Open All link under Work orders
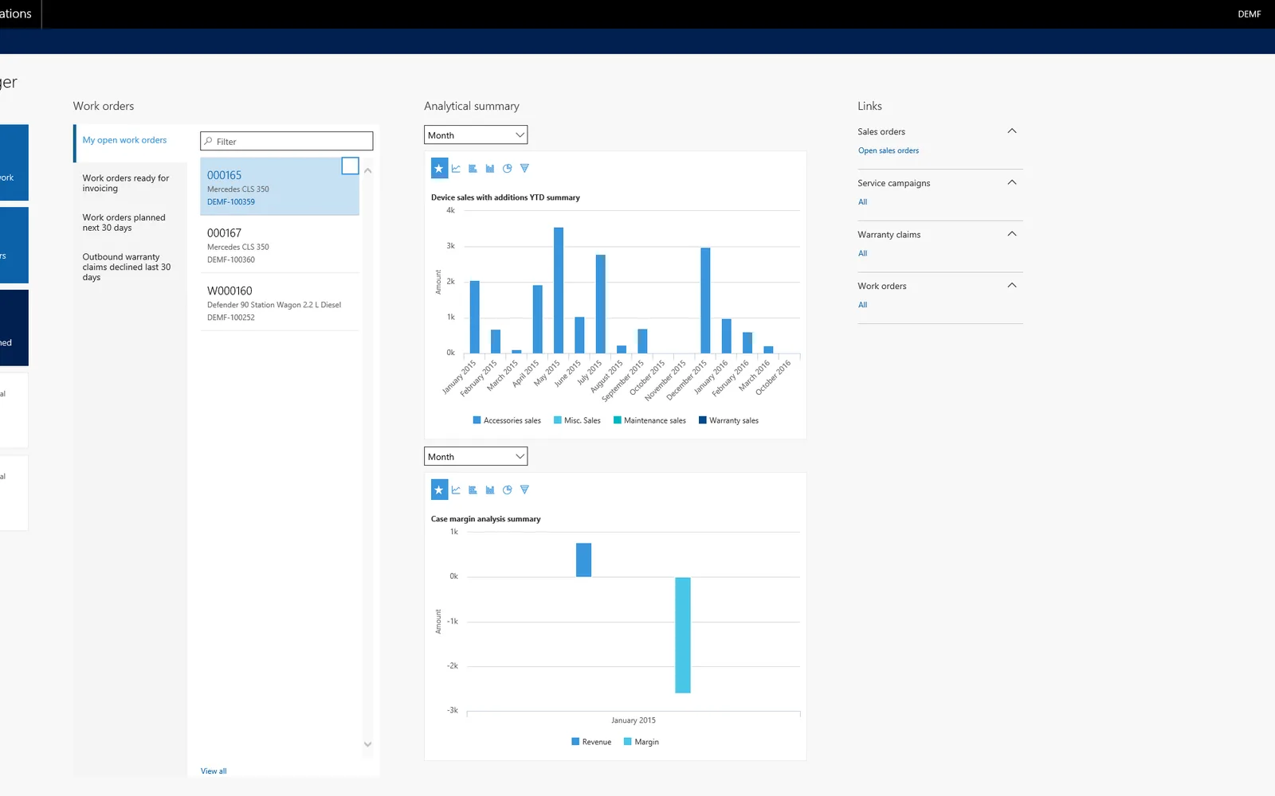The image size is (1275, 796). click(x=862, y=305)
